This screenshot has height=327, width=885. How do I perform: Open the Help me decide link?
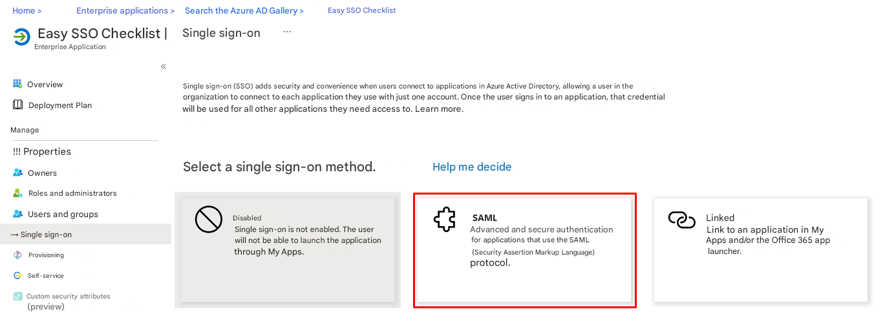pyautogui.click(x=472, y=167)
